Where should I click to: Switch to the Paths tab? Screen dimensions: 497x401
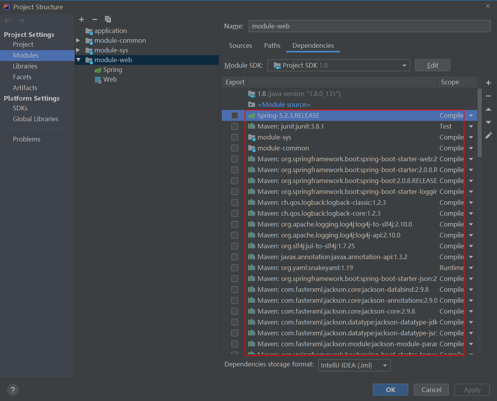pyautogui.click(x=272, y=45)
